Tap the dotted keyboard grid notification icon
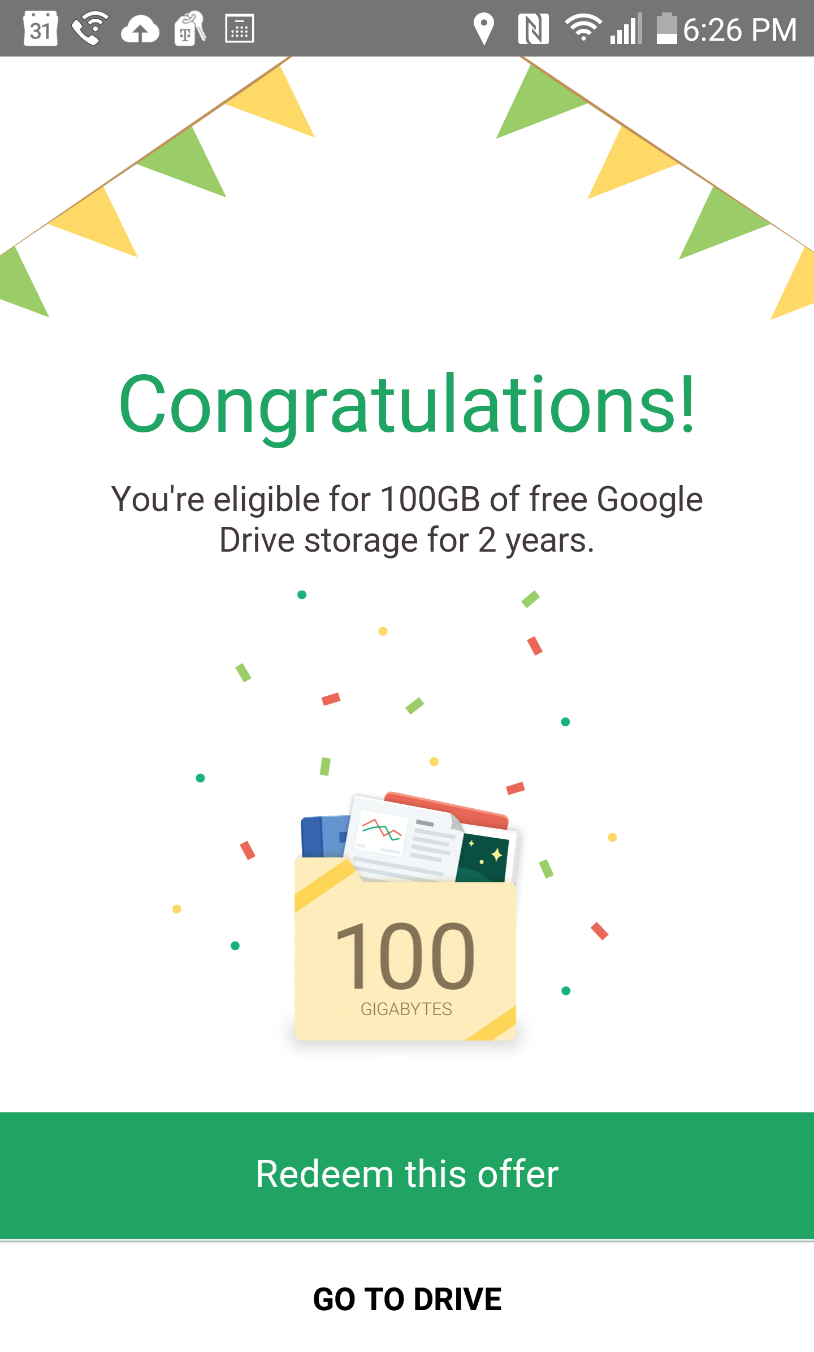Image resolution: width=814 pixels, height=1352 pixels. (x=240, y=28)
